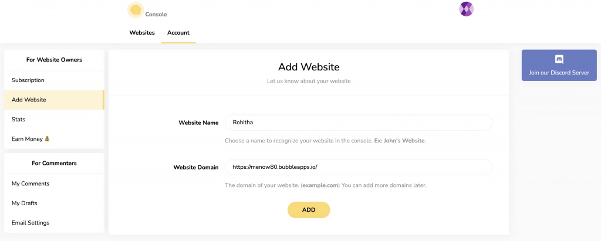Click the Discord logo icon
The height and width of the screenshot is (241, 601).
559,59
